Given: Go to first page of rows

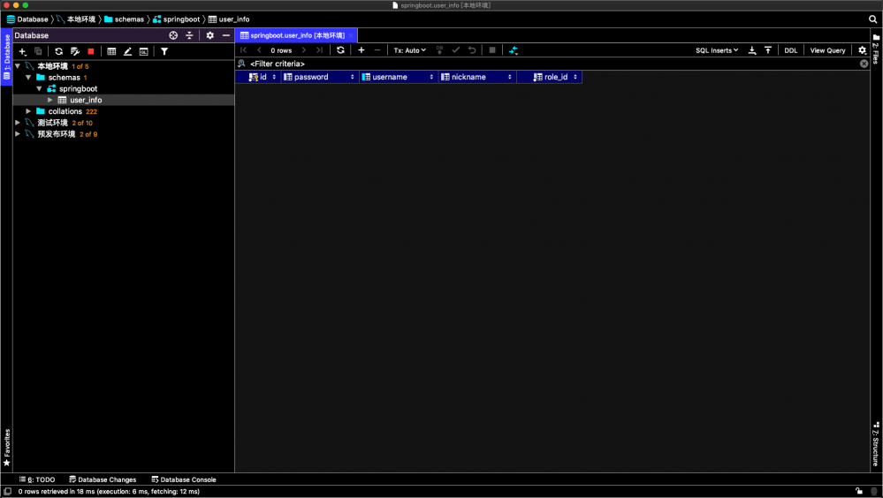Looking at the screenshot, I should pos(243,50).
